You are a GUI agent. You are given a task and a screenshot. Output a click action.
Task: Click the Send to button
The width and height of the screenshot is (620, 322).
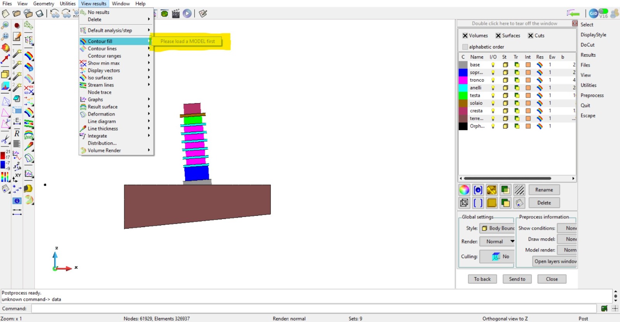517,279
